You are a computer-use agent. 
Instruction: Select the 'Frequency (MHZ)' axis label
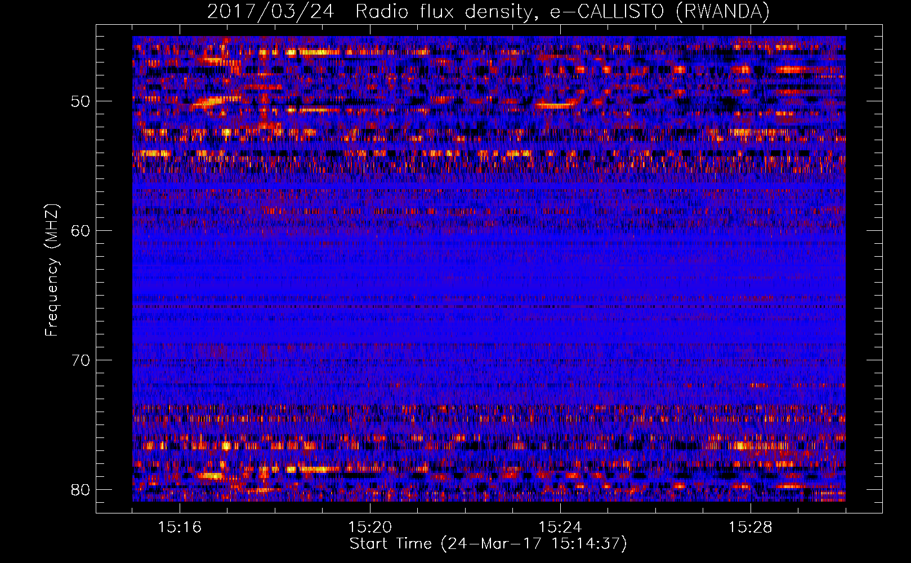point(51,270)
